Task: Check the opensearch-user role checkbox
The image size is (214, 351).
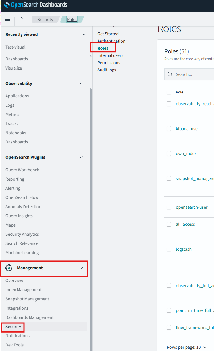Action: 169,207
